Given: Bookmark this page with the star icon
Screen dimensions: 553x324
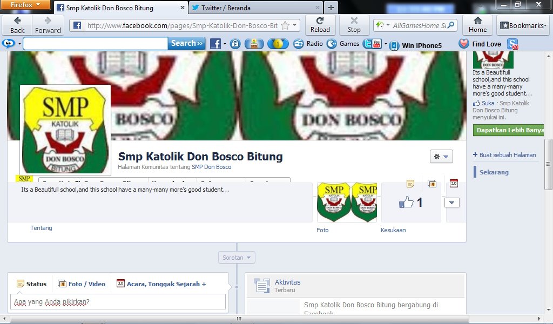Looking at the screenshot, I should tap(285, 25).
